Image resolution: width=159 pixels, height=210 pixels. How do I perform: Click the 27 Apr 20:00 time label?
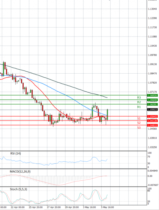(x=54, y=207)
